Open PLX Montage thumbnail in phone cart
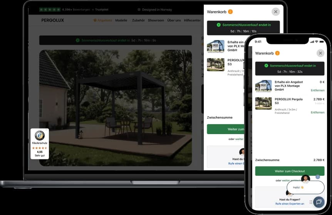This screenshot has height=215, width=332. pos(263,86)
